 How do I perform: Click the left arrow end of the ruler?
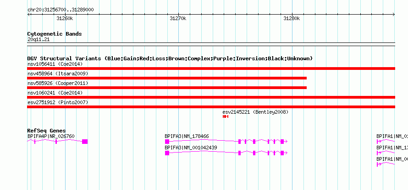(x=28, y=15)
